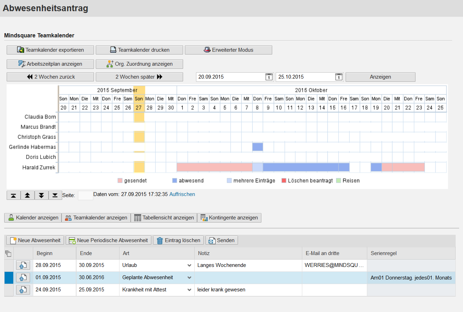Viewport: 463px width, 312px height.
Task: Click the Anzeigen date button
Action: pyautogui.click(x=381, y=77)
